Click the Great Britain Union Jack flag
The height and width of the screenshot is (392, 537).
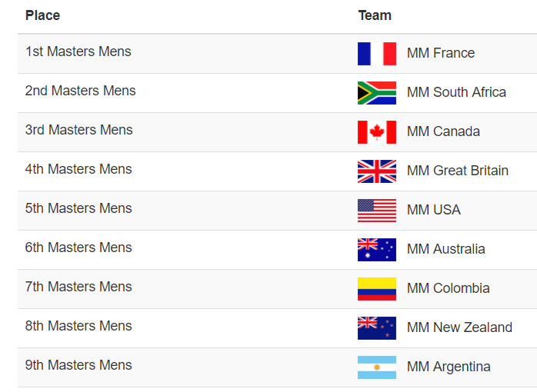pyautogui.click(x=377, y=171)
